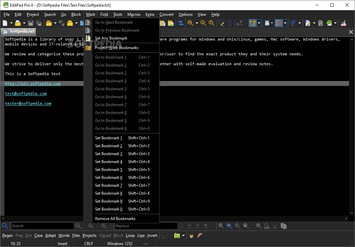
Task: Expand the italic F font dropdown arrow
Action: [300, 23]
